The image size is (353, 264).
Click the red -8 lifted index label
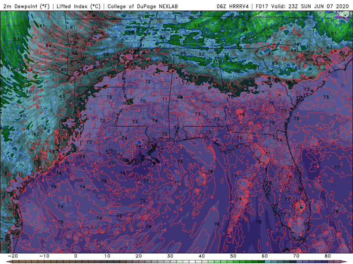coord(317,166)
